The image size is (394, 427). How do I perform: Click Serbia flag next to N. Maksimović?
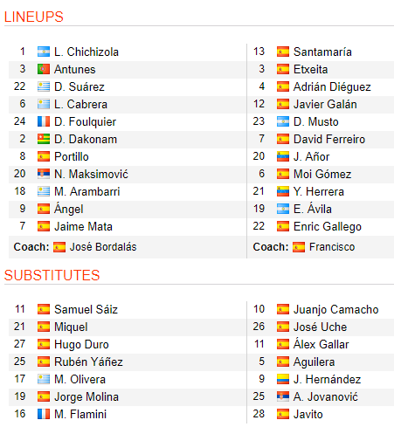pos(44,174)
